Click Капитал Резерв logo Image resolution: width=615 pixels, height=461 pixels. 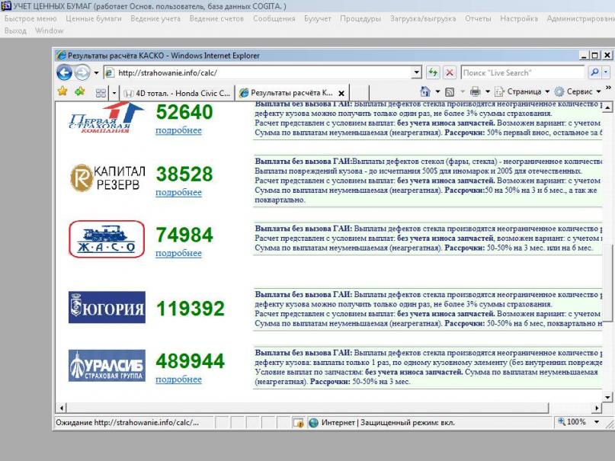pos(107,178)
